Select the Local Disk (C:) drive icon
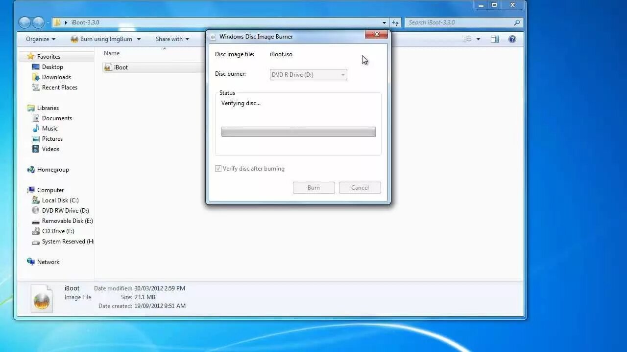Image resolution: width=627 pixels, height=352 pixels. [x=36, y=200]
